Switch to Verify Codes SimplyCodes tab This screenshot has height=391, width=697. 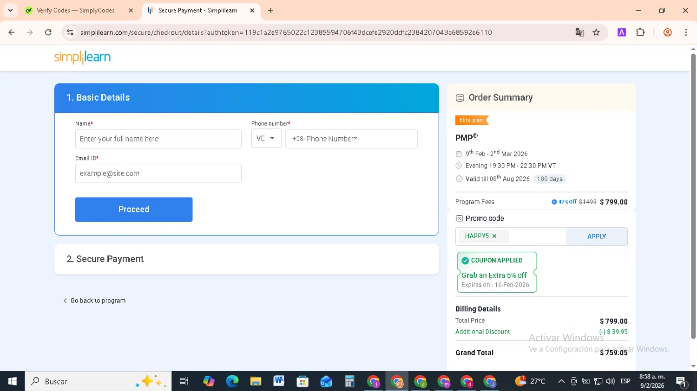click(75, 10)
